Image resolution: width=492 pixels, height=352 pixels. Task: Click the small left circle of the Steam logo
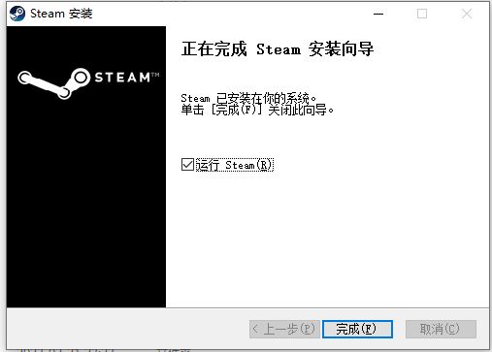point(25,78)
